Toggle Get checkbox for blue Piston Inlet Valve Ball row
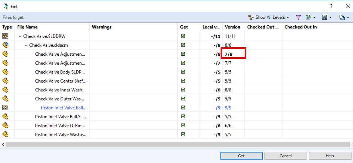The width and height of the screenshot is (353, 163). [183, 108]
